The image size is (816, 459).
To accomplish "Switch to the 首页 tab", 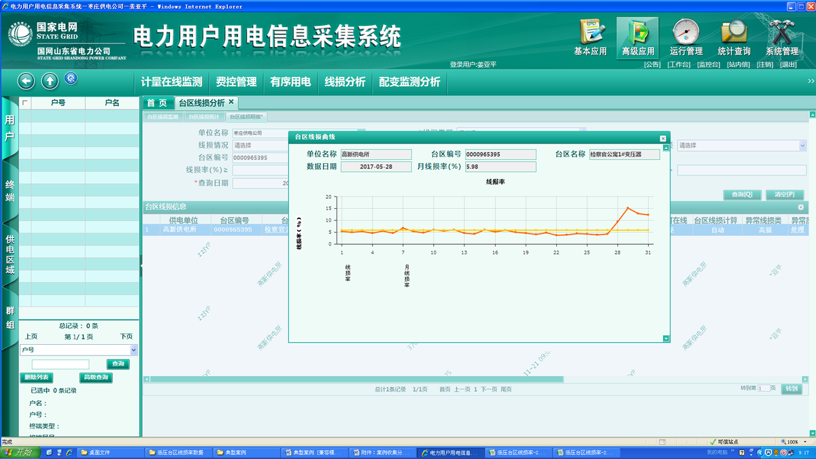I will click(157, 103).
